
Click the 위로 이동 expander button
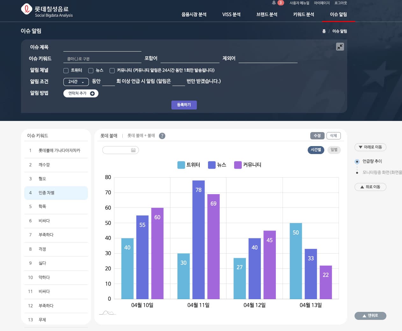tap(370, 187)
